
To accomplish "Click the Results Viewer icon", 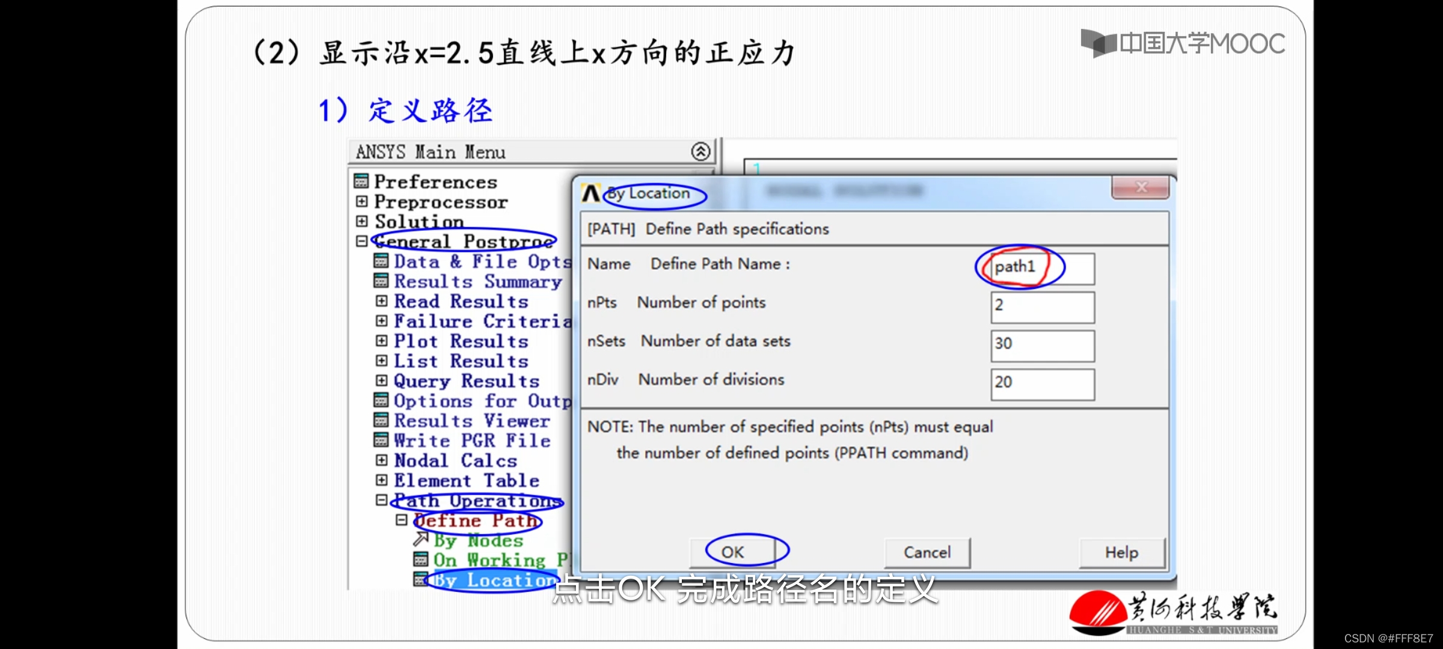I will pos(381,420).
